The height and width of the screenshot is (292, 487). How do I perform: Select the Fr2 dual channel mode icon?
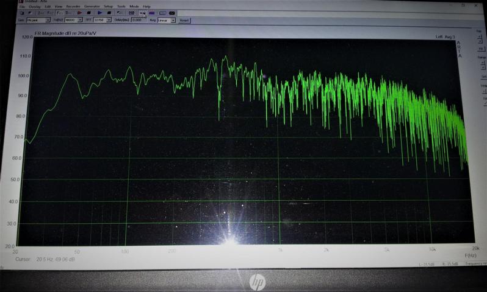(50, 13)
